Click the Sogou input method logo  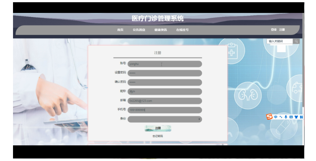[269, 116]
